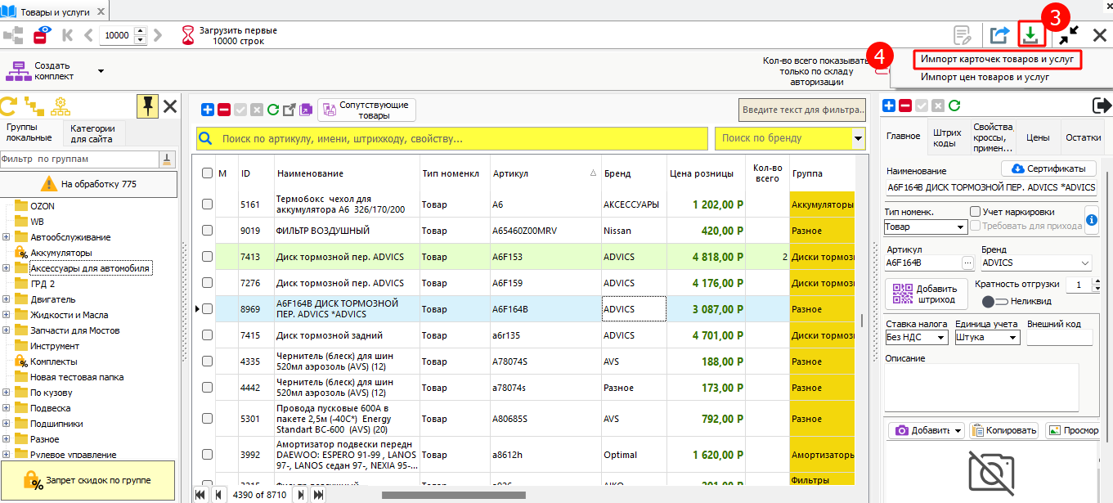1113x503 pixels.
Task: Click the pin icon in groups panel
Action: (x=147, y=106)
